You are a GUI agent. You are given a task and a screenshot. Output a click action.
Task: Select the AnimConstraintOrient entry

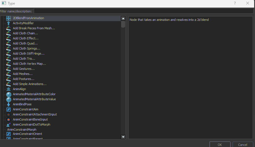(27, 134)
